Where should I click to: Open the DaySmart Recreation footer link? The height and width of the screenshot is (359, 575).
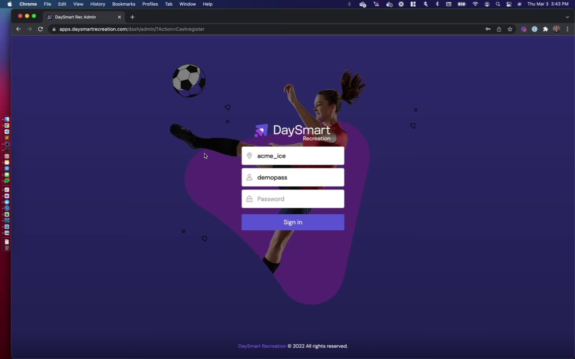[x=262, y=346]
